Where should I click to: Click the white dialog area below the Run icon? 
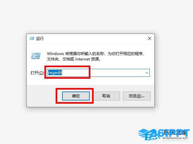36,64
